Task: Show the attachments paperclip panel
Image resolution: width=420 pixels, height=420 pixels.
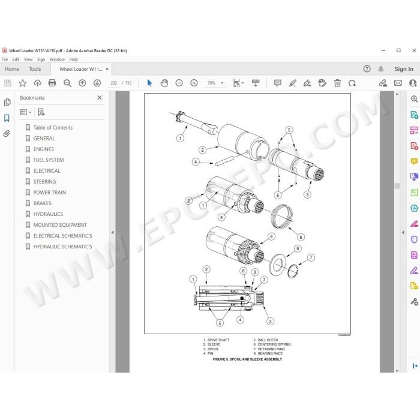Action: 7,133
